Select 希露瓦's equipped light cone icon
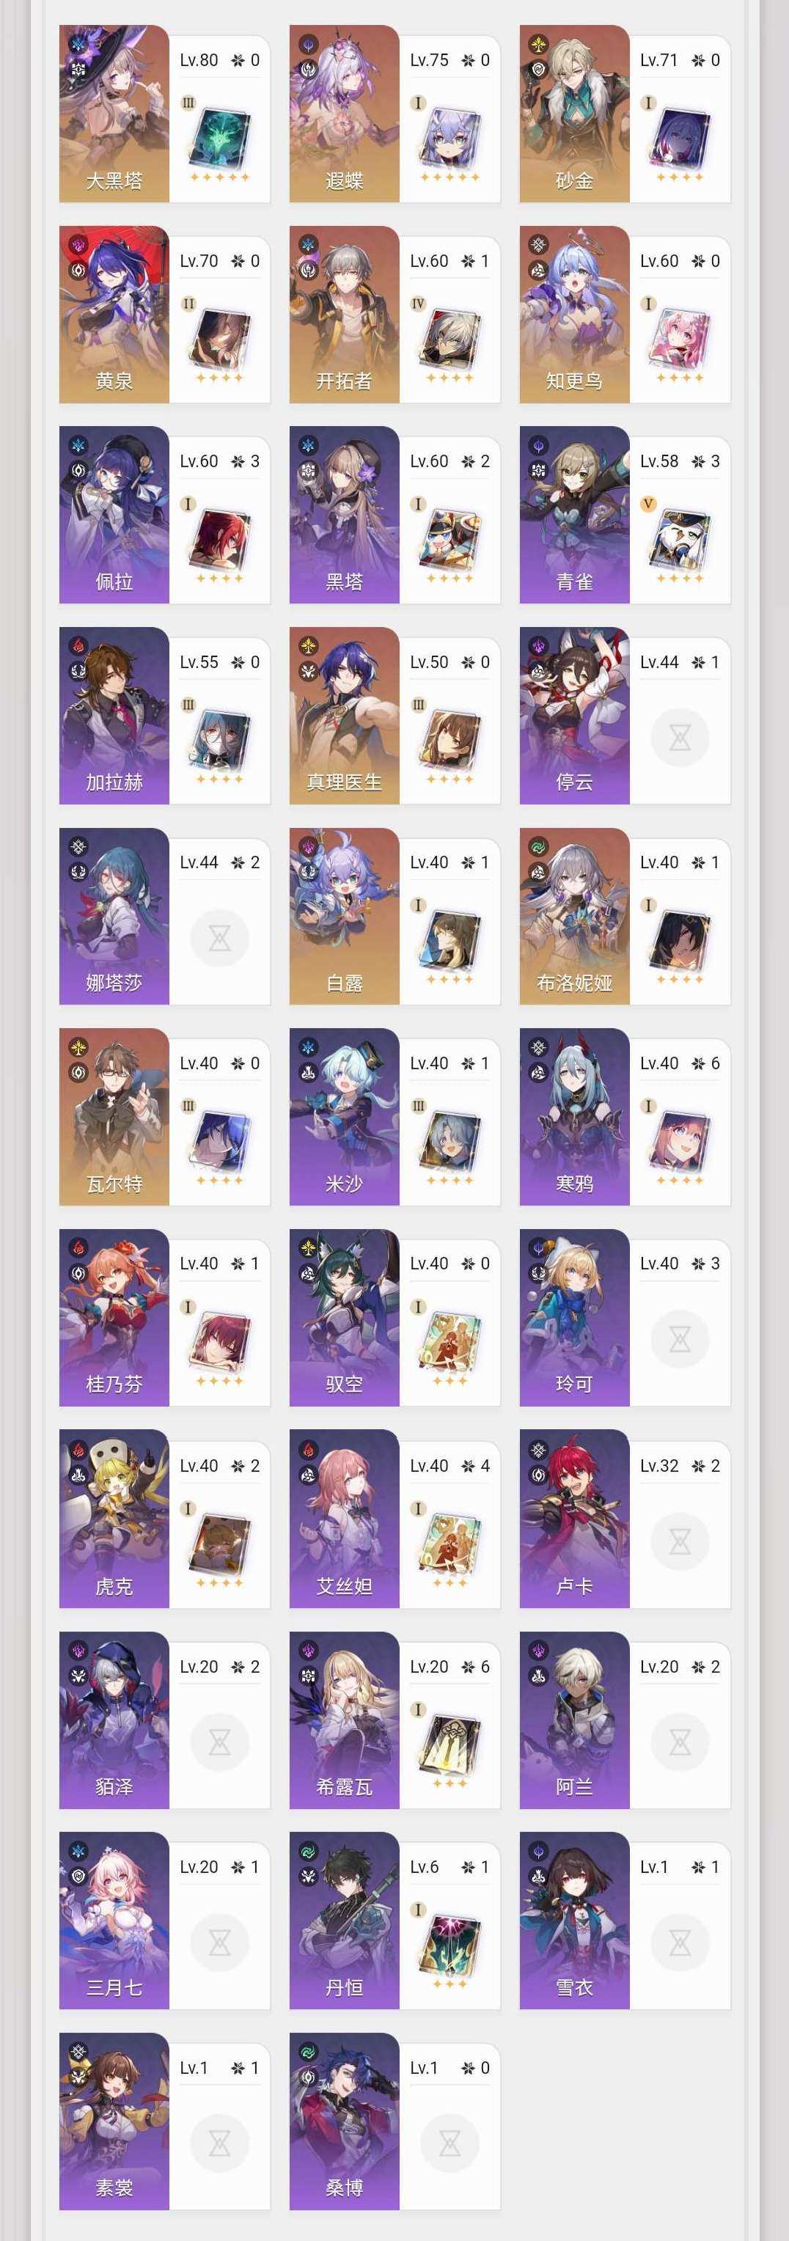 pyautogui.click(x=449, y=1742)
